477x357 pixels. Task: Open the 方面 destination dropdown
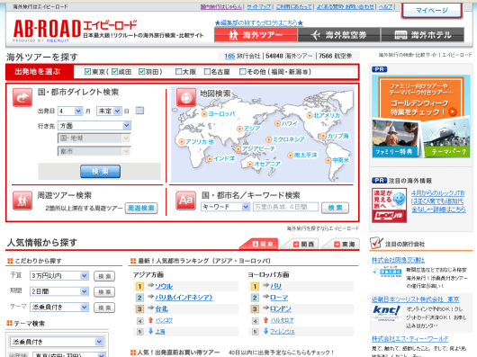(x=94, y=126)
